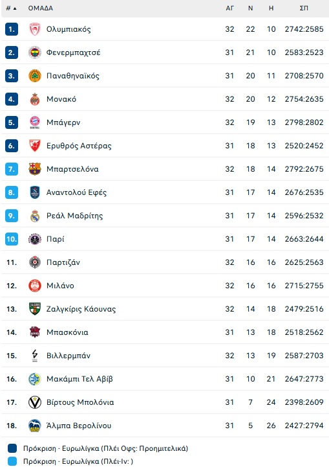Open the Ζαλγκίρις Κάουνας team page
The image size is (329, 469).
point(81,309)
